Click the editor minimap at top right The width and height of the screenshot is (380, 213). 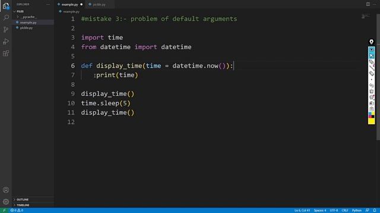365,16
